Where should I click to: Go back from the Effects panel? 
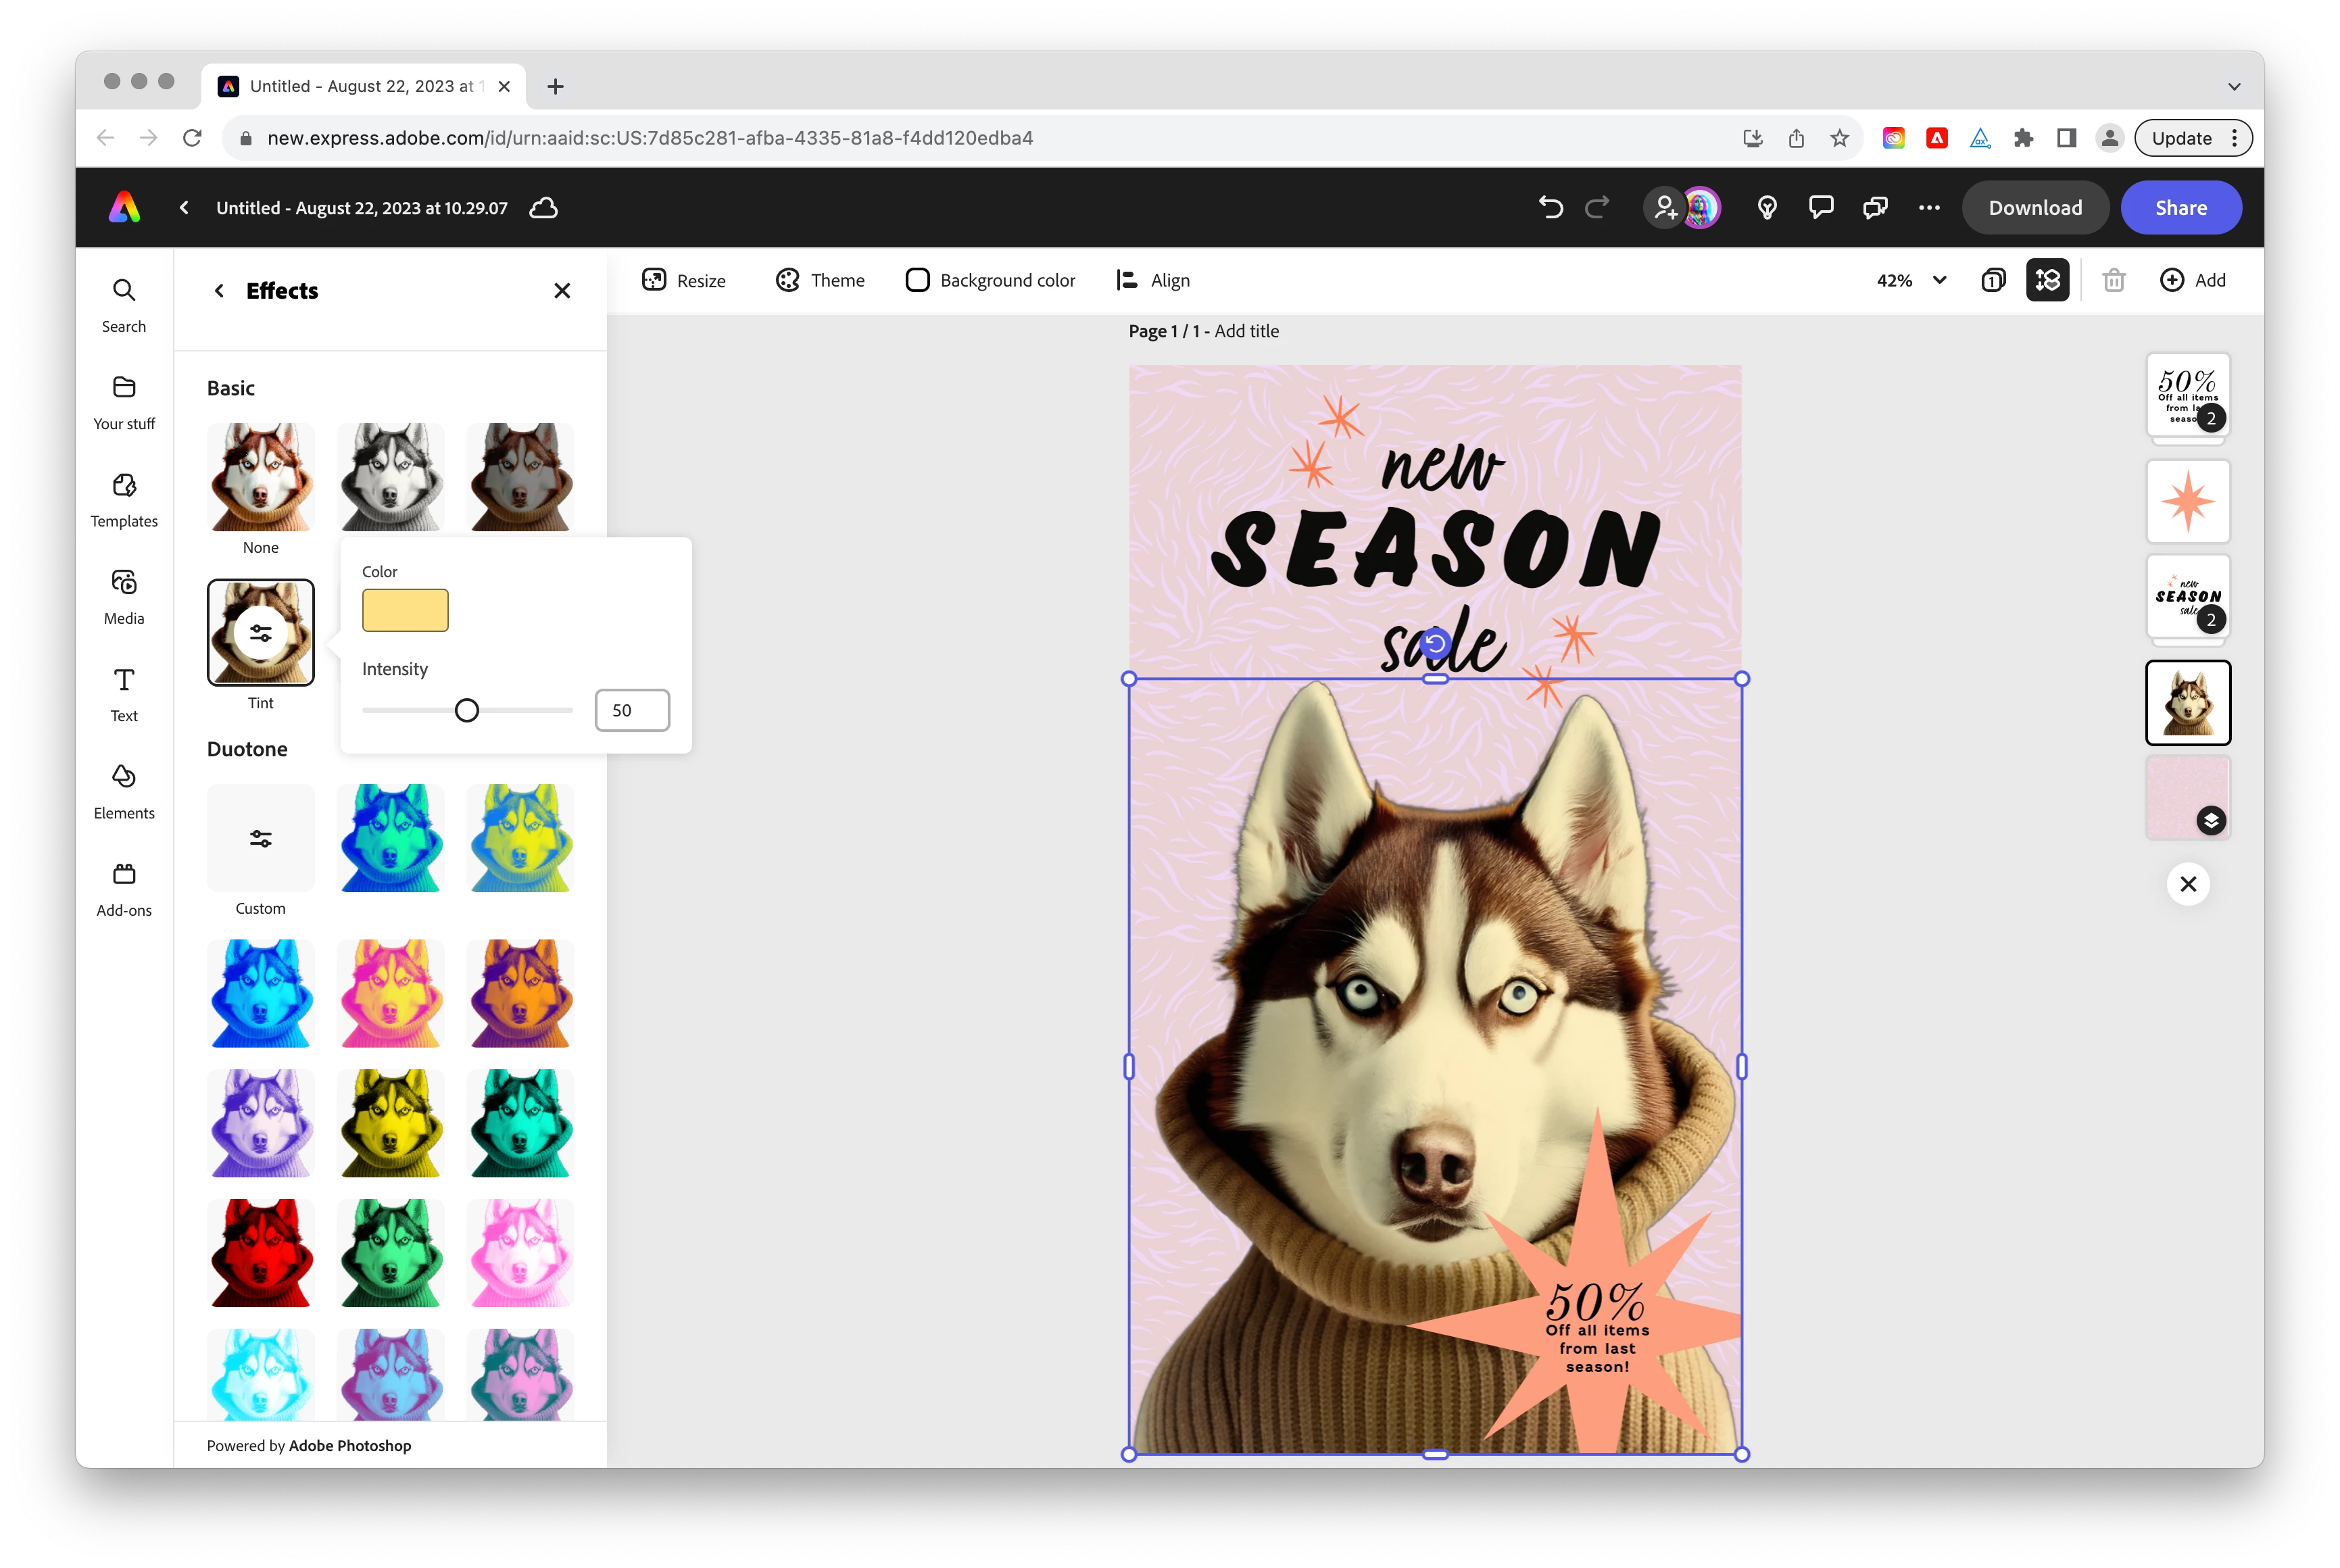click(x=219, y=291)
